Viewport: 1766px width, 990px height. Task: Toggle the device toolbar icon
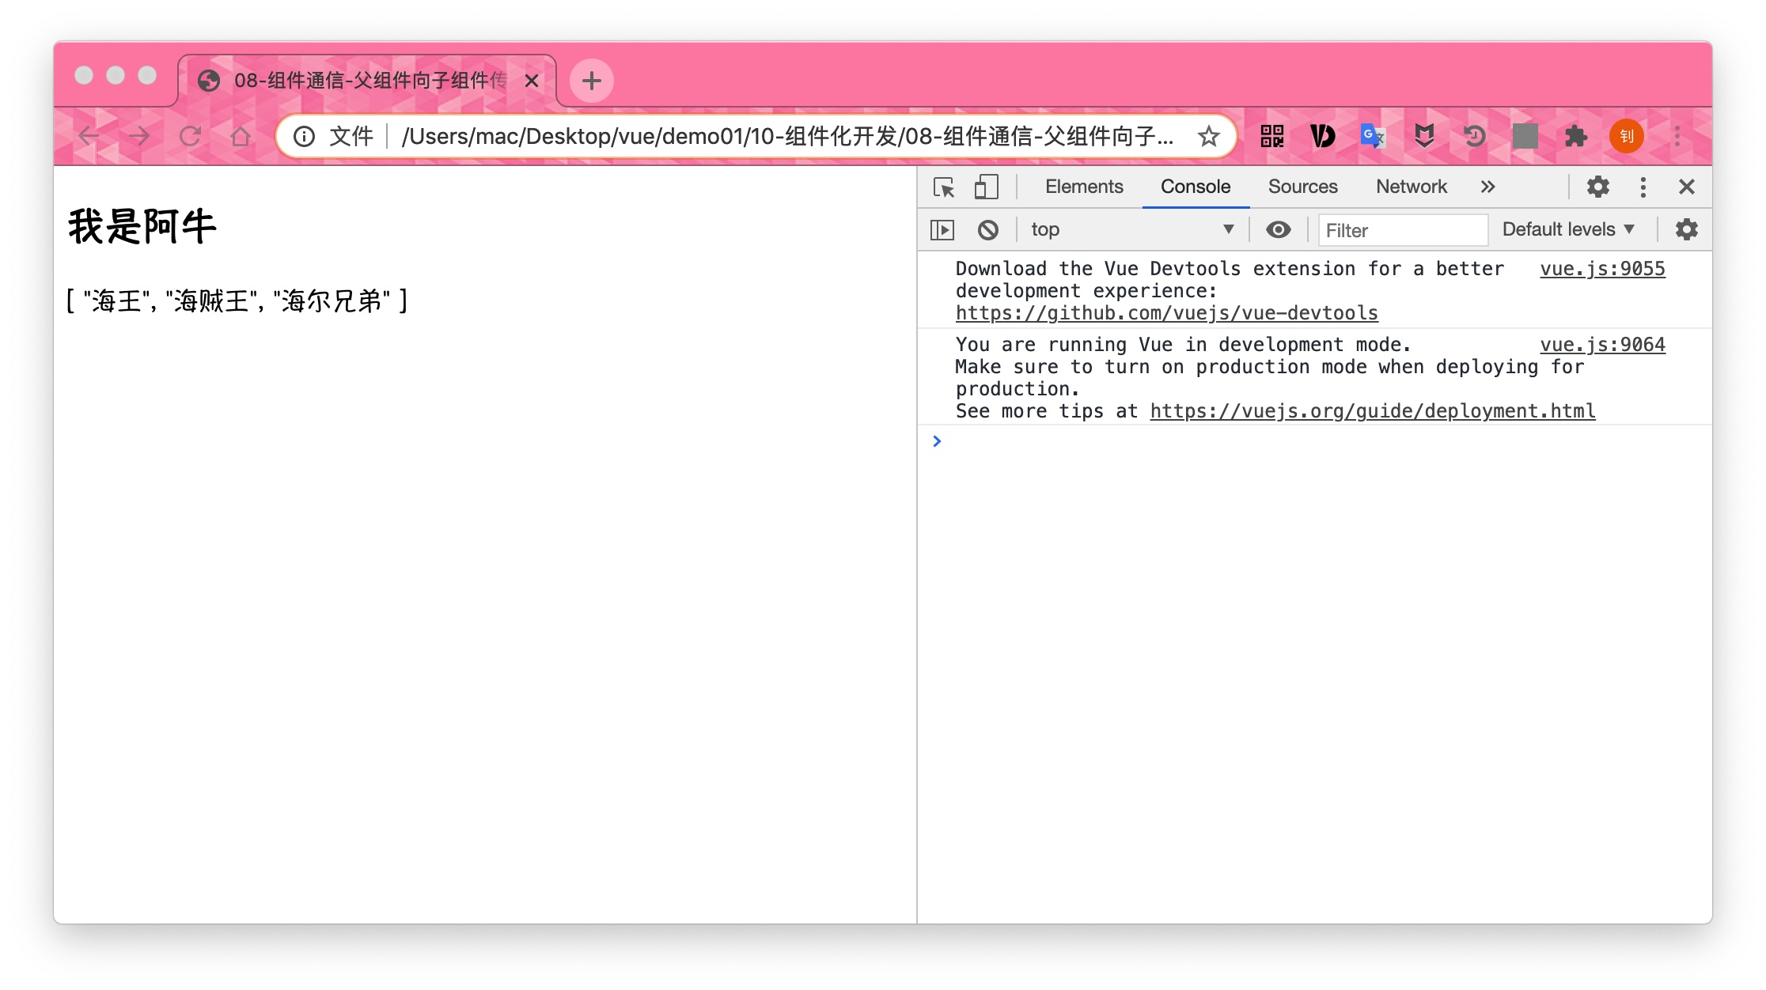point(985,187)
